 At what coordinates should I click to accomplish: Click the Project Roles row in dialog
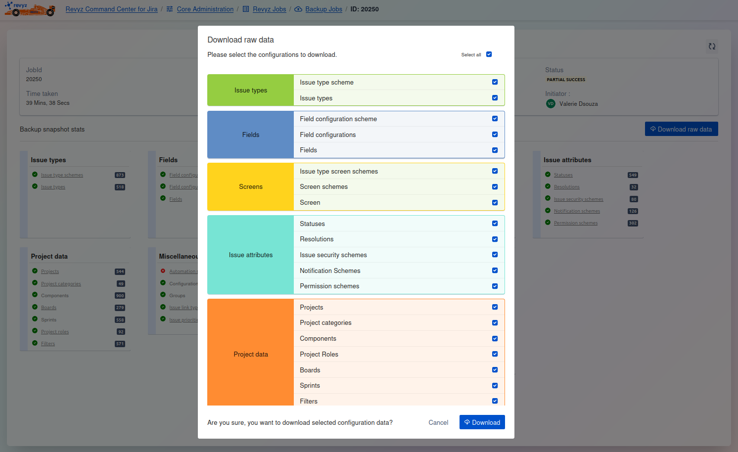pos(319,354)
